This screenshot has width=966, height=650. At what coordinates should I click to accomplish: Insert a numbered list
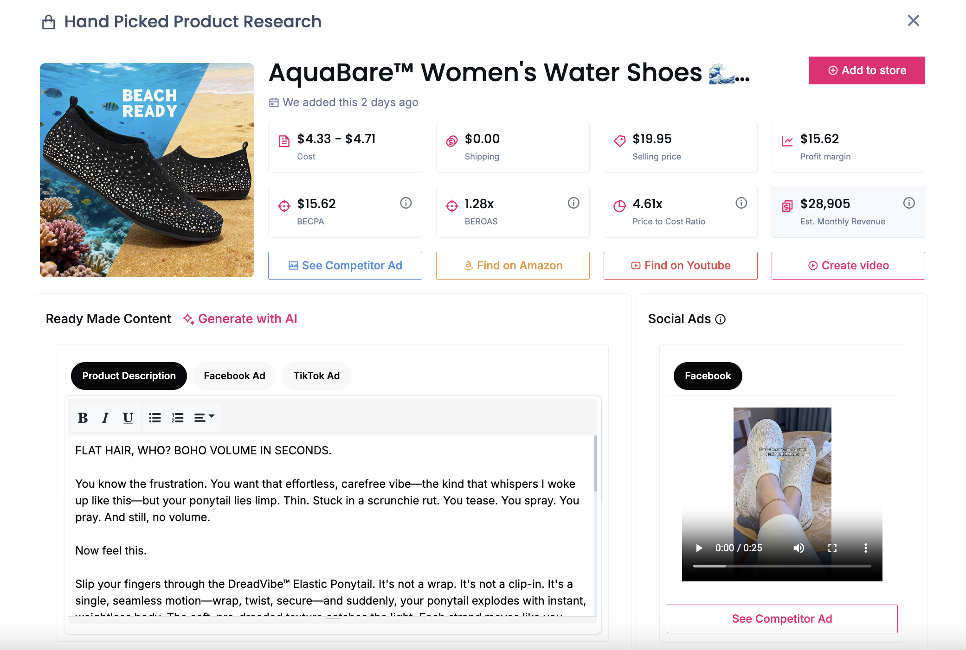click(178, 418)
